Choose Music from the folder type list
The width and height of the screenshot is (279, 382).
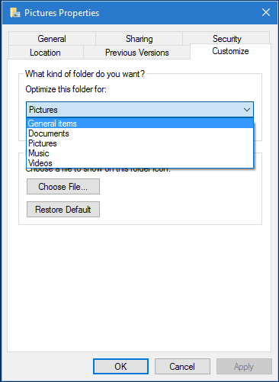tap(139, 153)
